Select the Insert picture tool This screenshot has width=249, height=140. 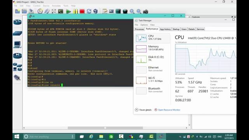point(111,11)
